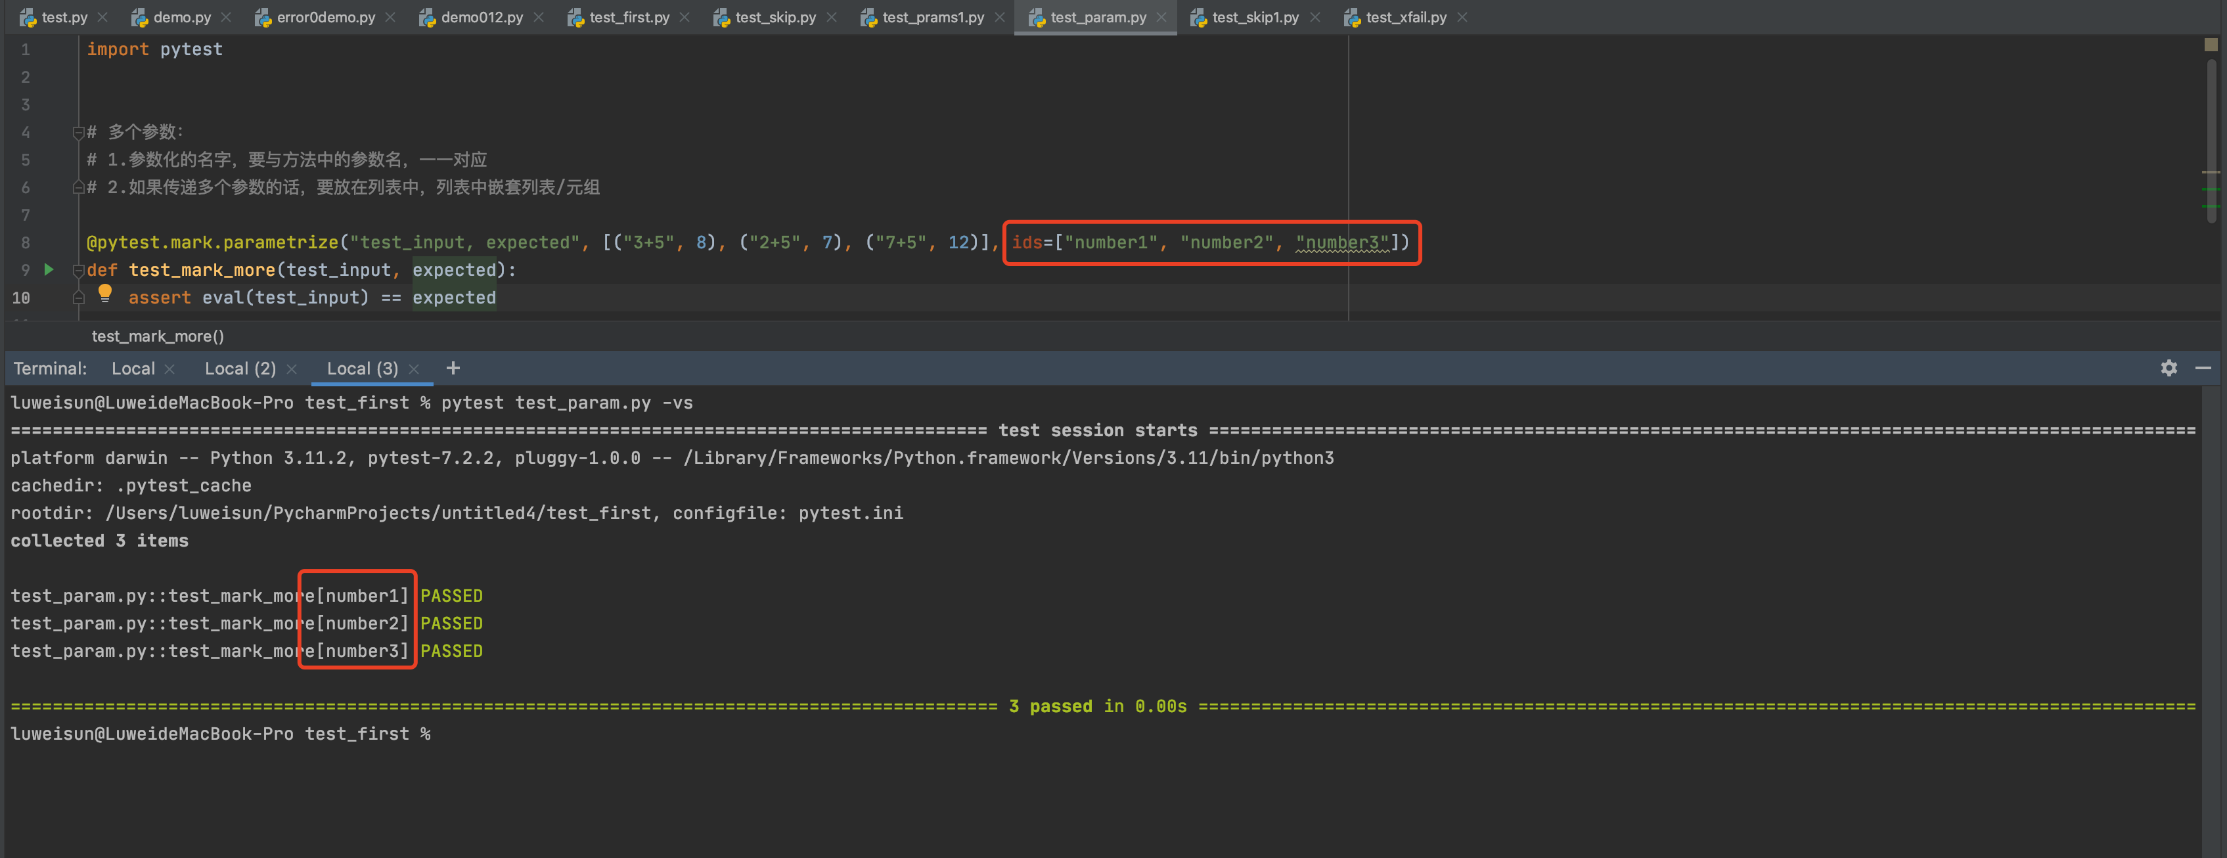Click the test_mark_more() breadcrumb
The image size is (2227, 858).
[158, 336]
